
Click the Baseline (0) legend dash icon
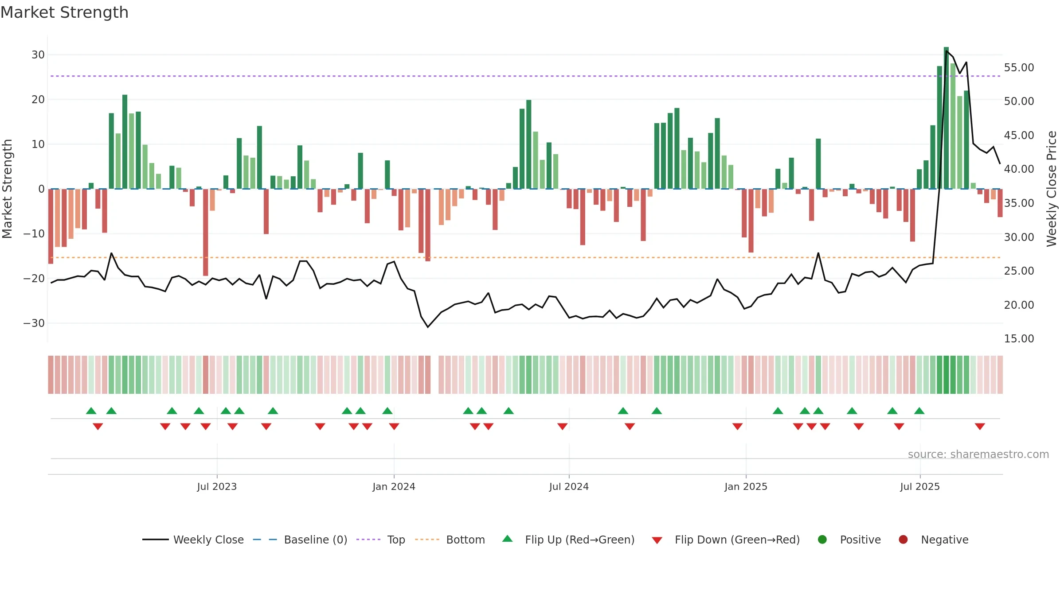click(265, 540)
